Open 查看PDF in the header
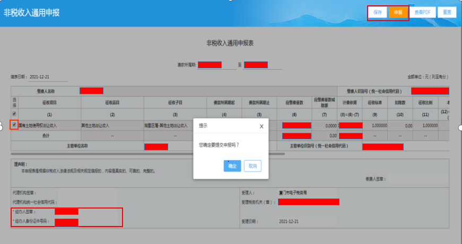The width and height of the screenshot is (462, 244). (423, 12)
